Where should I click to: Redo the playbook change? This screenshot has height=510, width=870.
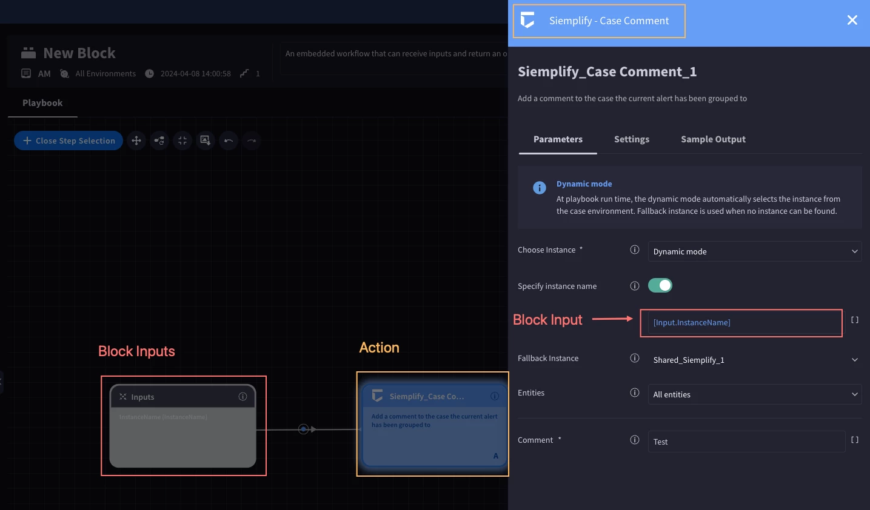pos(252,141)
